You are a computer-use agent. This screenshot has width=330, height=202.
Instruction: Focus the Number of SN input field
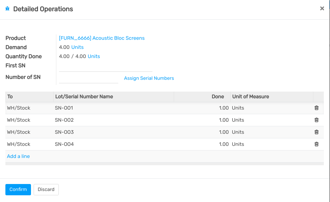point(89,79)
